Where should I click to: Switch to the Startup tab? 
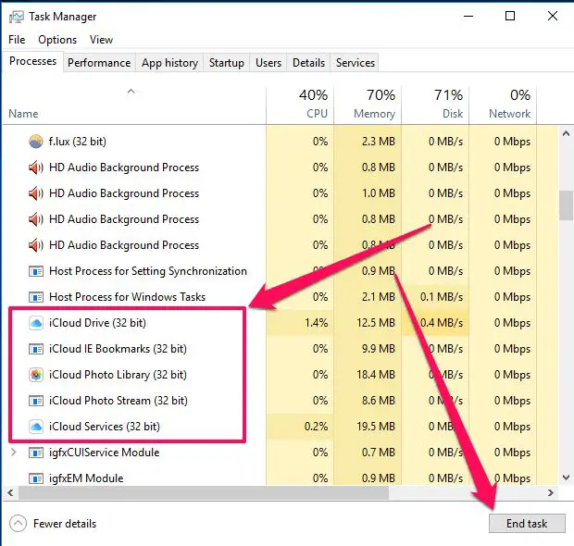pyautogui.click(x=227, y=63)
